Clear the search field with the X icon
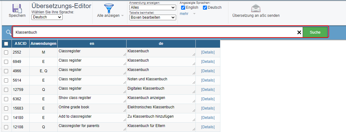The width and height of the screenshot is (346, 132). (299, 32)
